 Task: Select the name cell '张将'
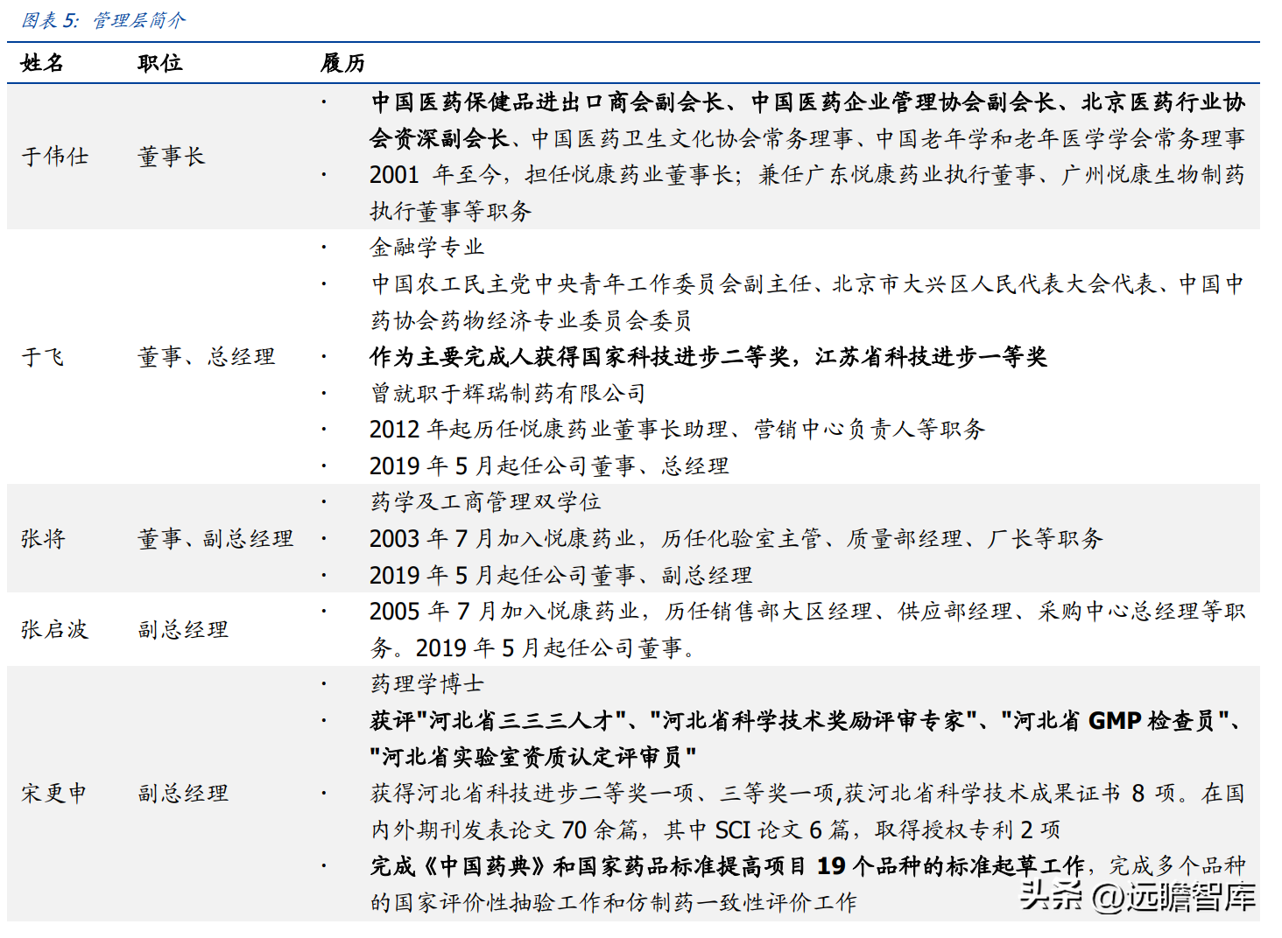43,539
